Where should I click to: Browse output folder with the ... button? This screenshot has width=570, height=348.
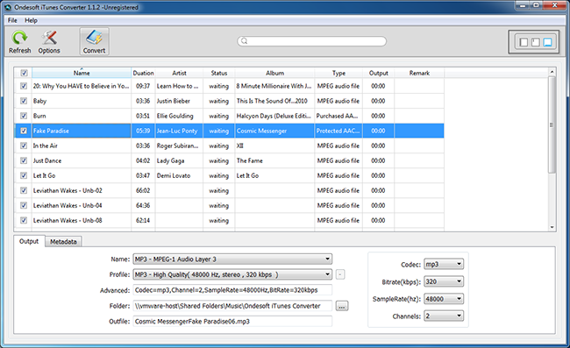pyautogui.click(x=342, y=306)
